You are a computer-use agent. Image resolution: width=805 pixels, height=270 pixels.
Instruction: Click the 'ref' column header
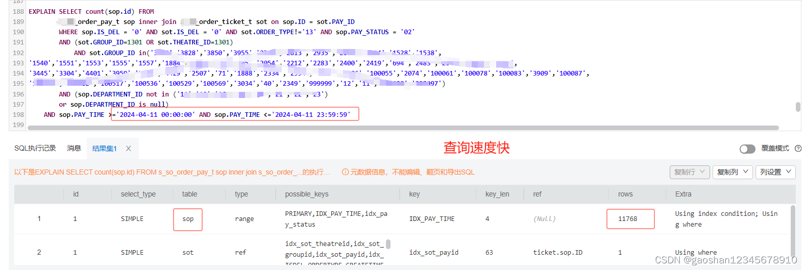(x=537, y=194)
